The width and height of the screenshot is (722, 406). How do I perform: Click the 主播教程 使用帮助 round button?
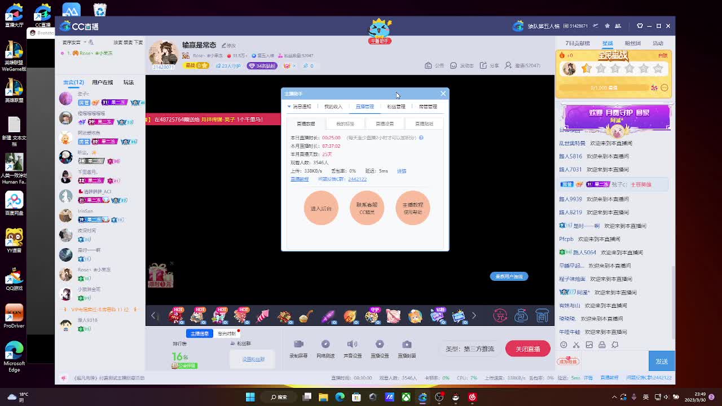[412, 208]
